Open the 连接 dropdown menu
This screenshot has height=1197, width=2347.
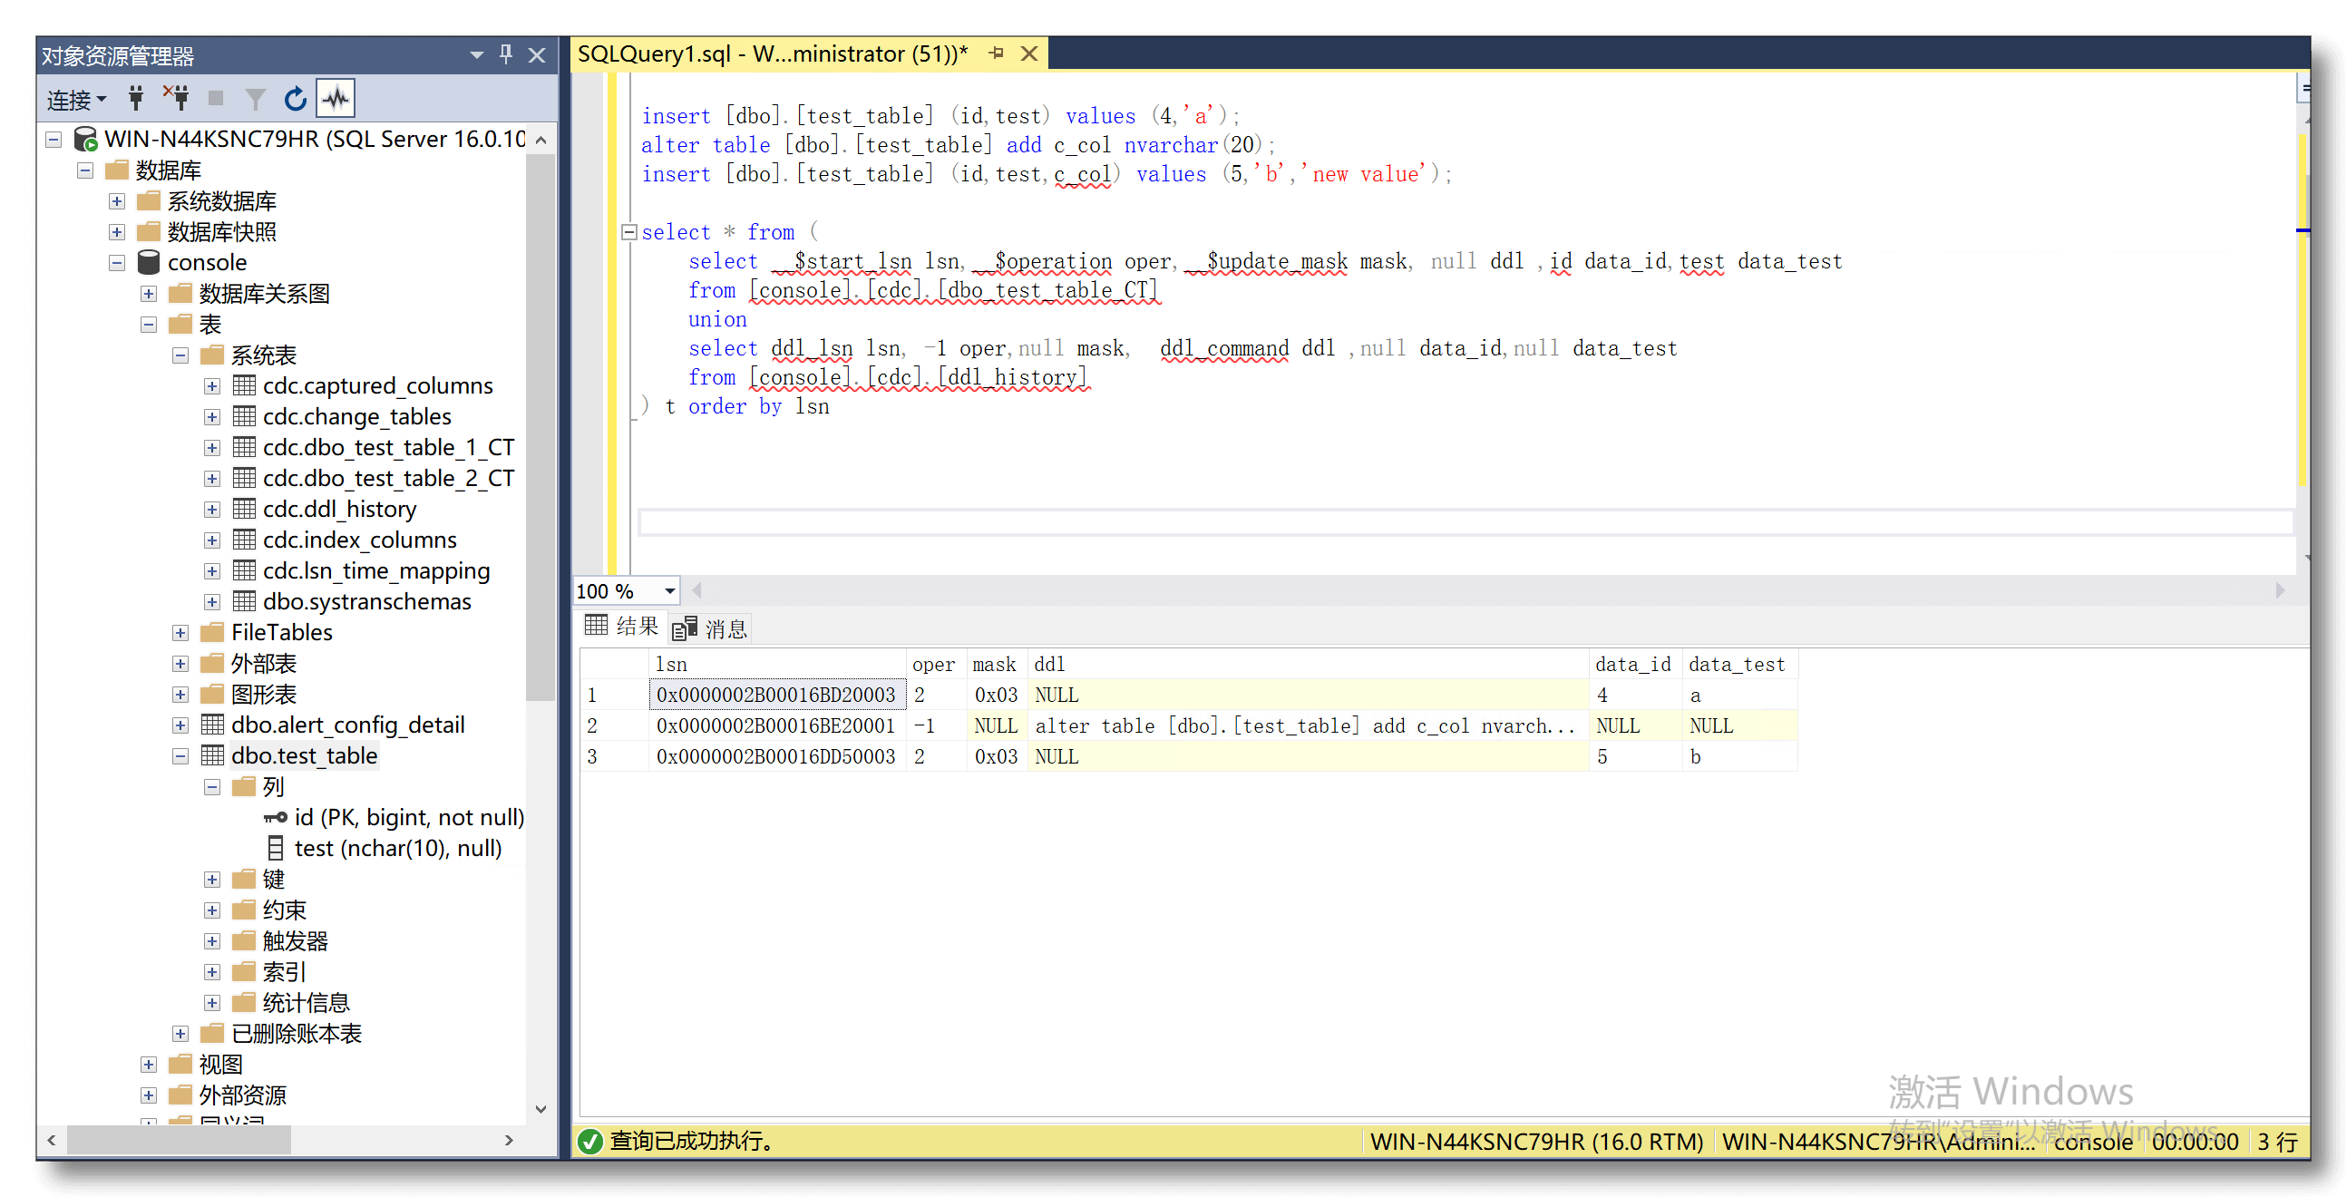pyautogui.click(x=76, y=98)
